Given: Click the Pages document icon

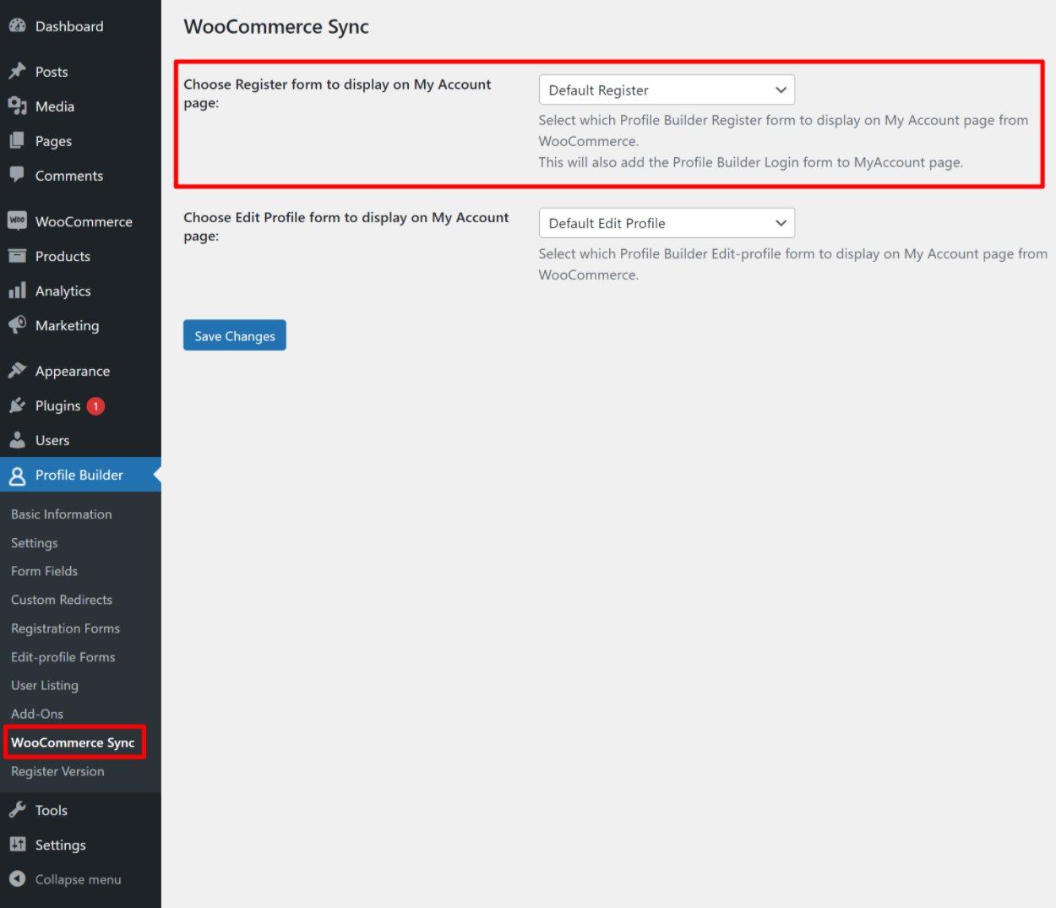Looking at the screenshot, I should tap(17, 141).
